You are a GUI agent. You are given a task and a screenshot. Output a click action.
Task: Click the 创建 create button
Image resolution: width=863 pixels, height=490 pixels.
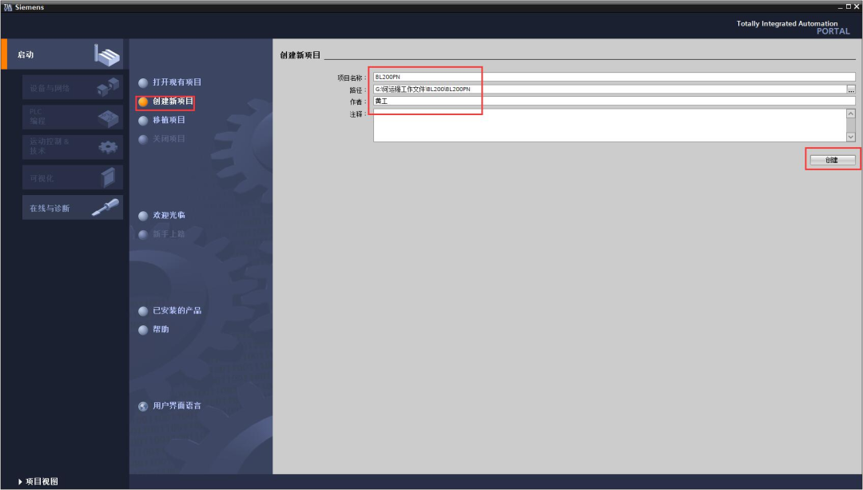pos(833,160)
